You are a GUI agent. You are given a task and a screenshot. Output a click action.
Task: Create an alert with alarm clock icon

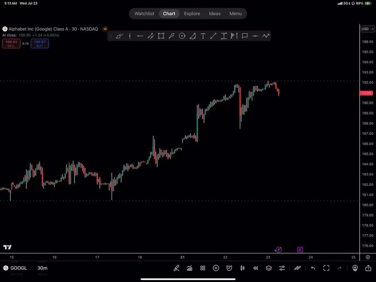click(x=229, y=268)
